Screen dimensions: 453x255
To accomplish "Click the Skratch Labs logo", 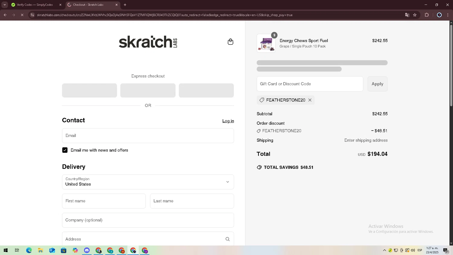I will pyautogui.click(x=148, y=42).
